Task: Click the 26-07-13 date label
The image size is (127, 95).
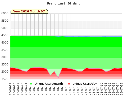Action: click(x=114, y=89)
